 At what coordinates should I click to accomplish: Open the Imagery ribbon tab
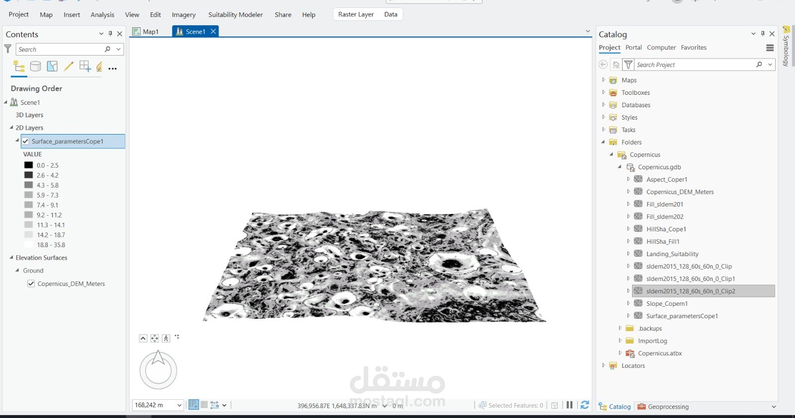(x=184, y=14)
